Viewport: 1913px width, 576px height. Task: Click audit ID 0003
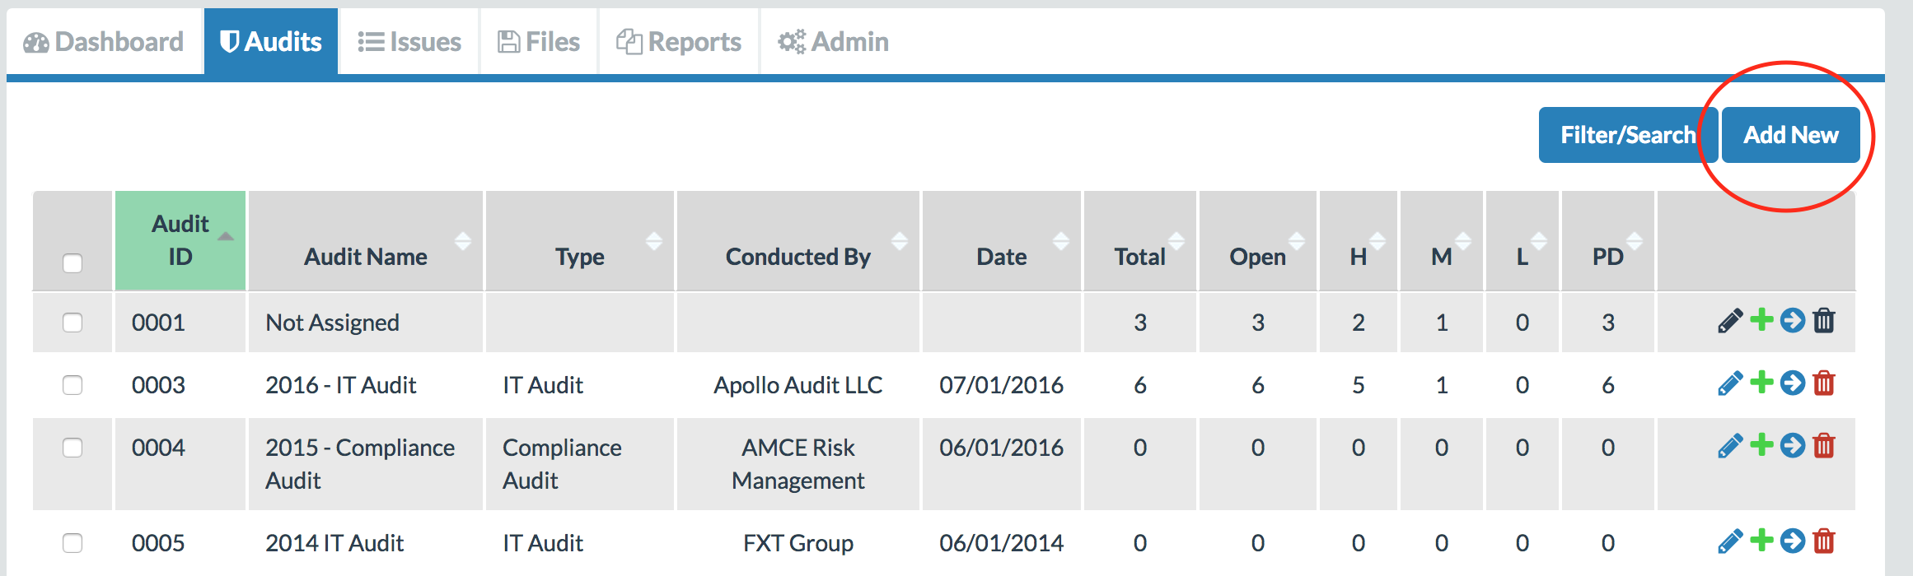click(x=158, y=385)
